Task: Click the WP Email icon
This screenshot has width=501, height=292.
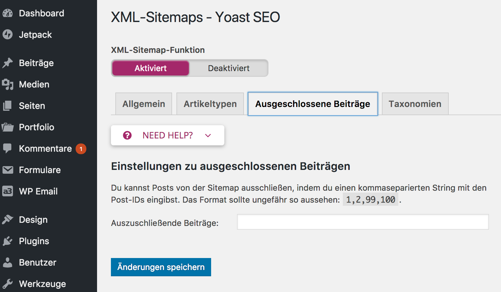Action: (8, 191)
